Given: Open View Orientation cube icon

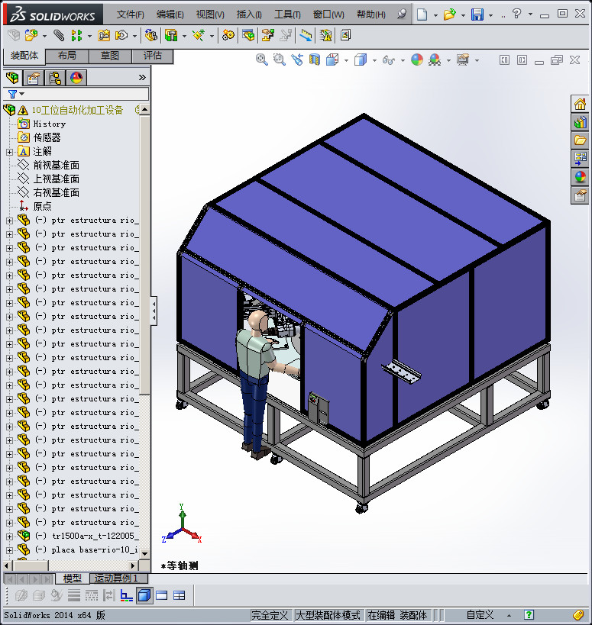Looking at the screenshot, I should pos(332,60).
